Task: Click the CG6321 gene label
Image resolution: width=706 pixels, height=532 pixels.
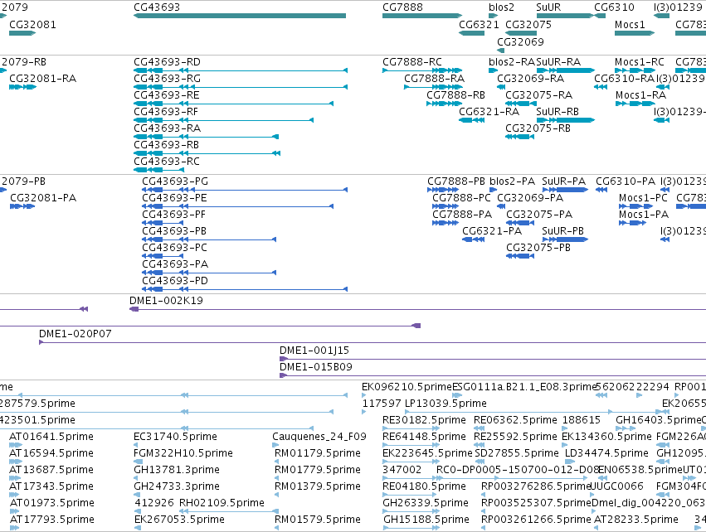Action: (479, 24)
